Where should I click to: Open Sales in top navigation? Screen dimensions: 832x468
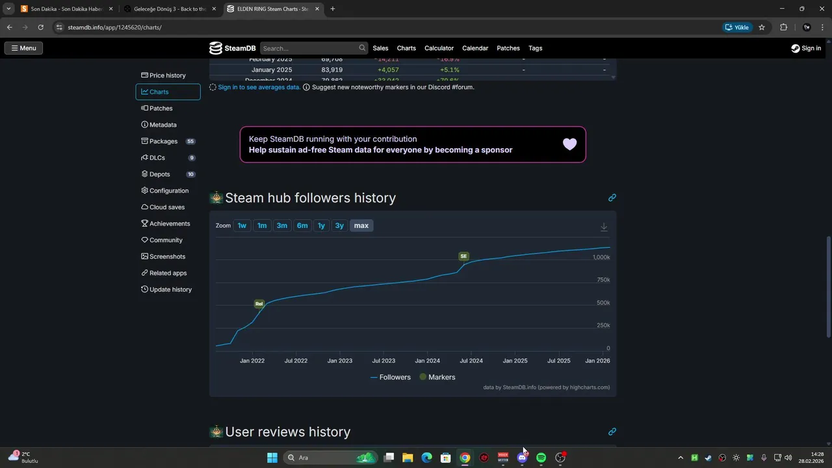[x=380, y=48]
